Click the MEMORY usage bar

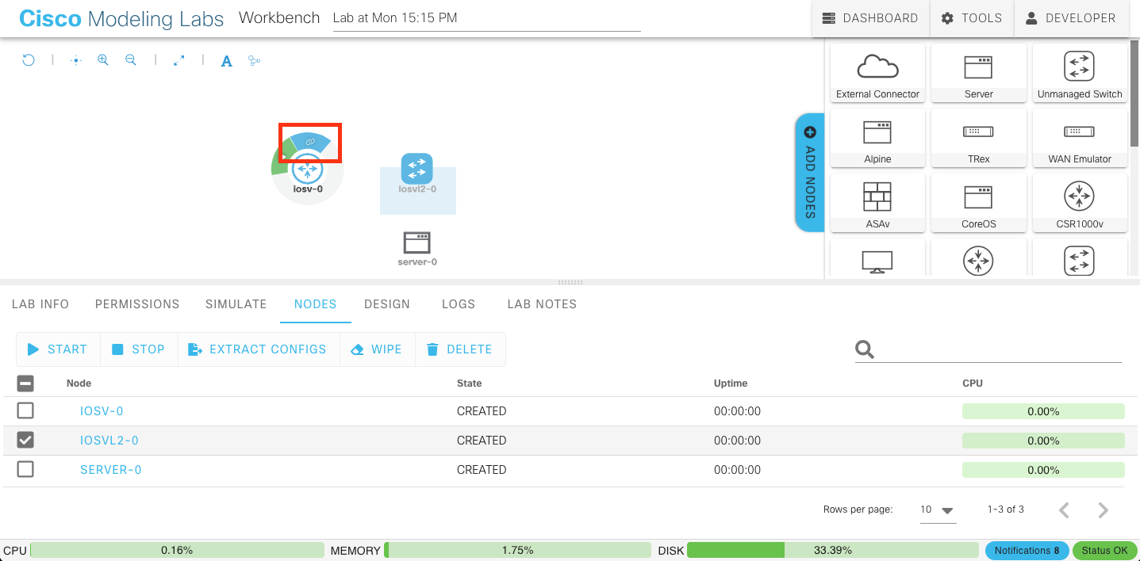point(518,550)
